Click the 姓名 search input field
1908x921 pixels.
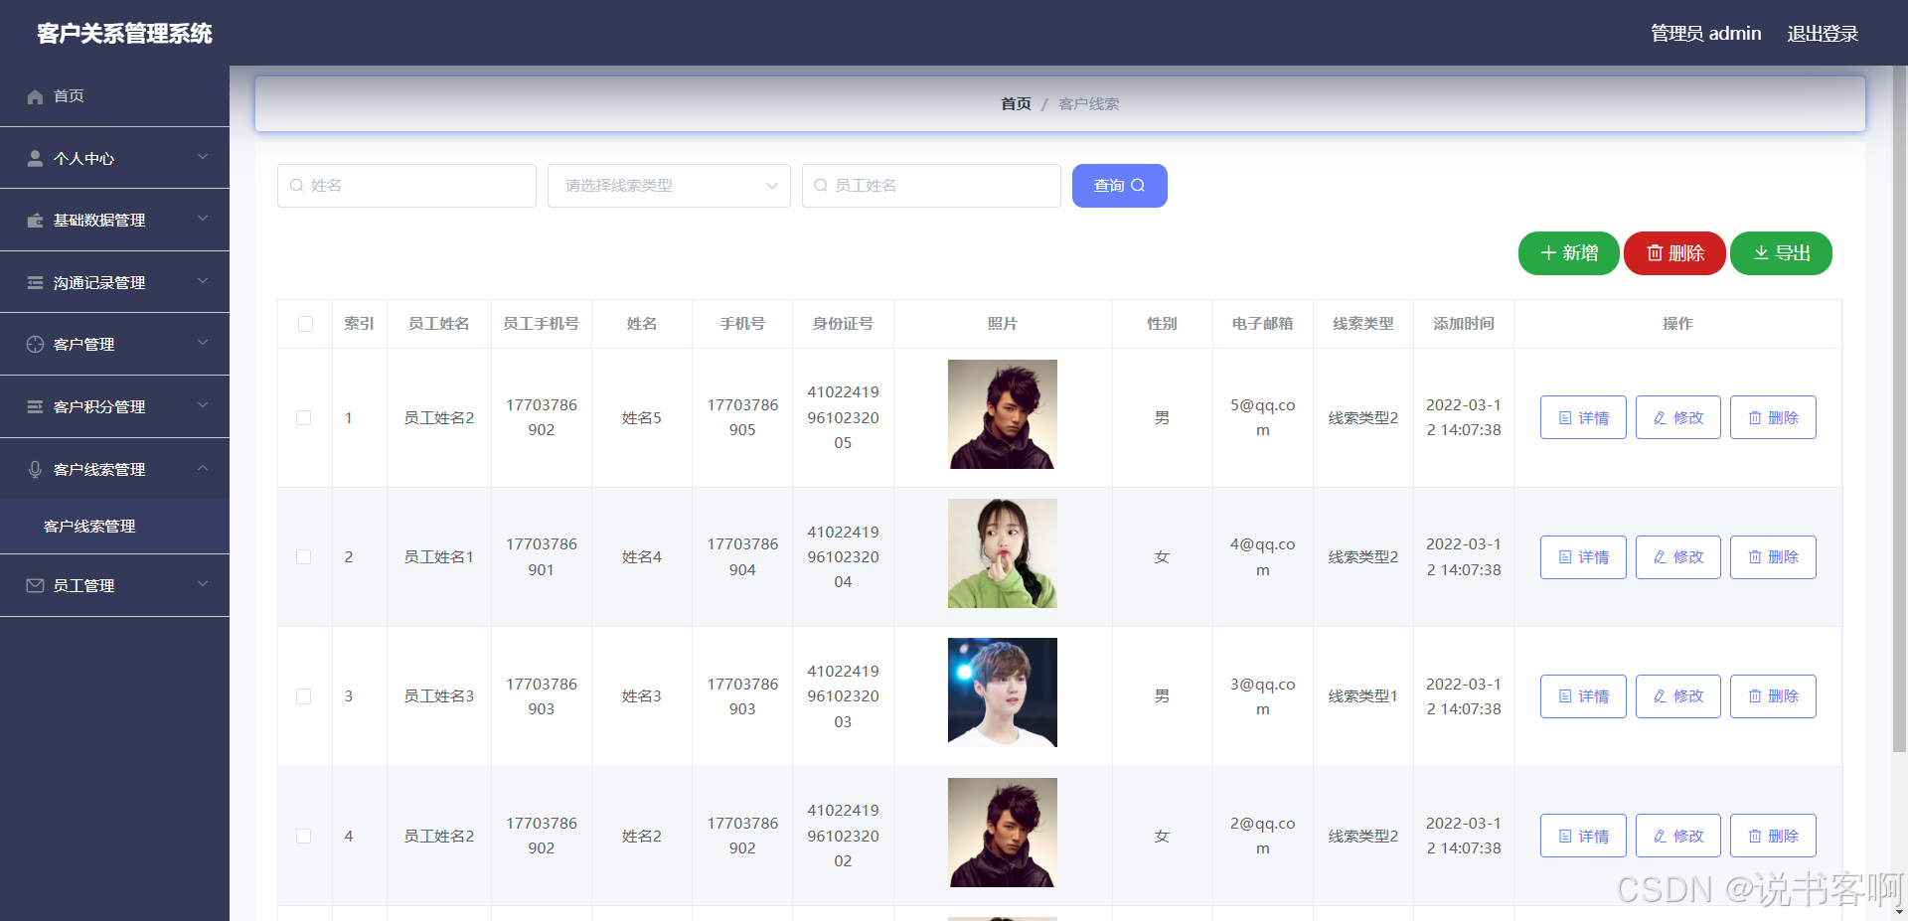406,186
